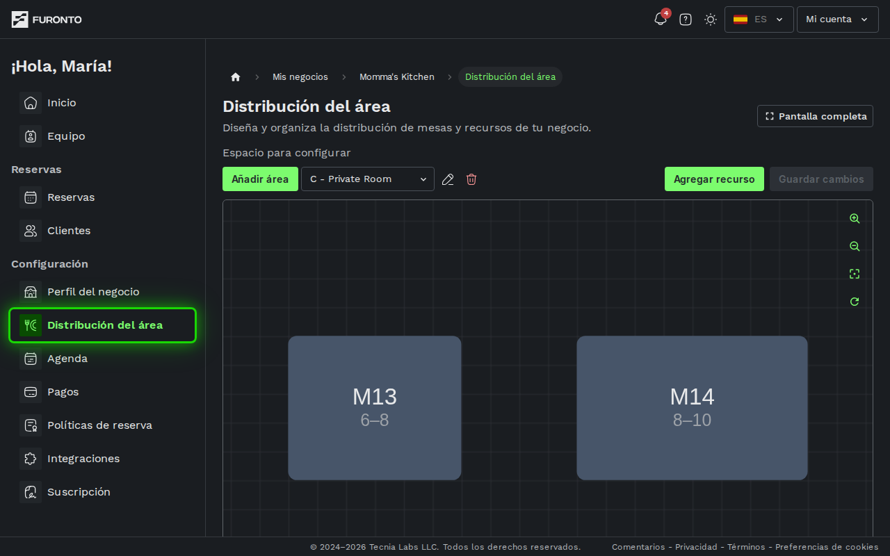
Task: Open the Pagos settings
Action: pos(103,392)
